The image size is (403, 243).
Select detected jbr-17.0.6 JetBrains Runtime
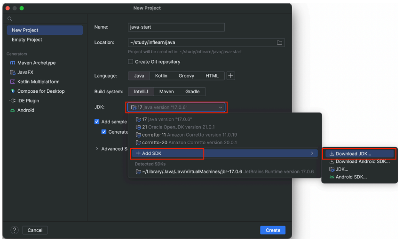(x=225, y=172)
